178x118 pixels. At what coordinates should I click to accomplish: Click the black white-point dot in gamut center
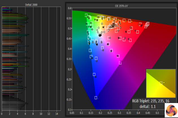(x=100, y=35)
